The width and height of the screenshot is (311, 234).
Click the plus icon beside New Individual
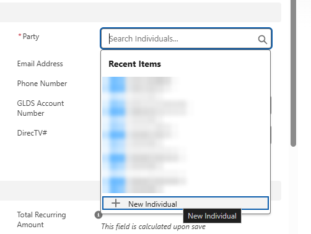(x=116, y=203)
